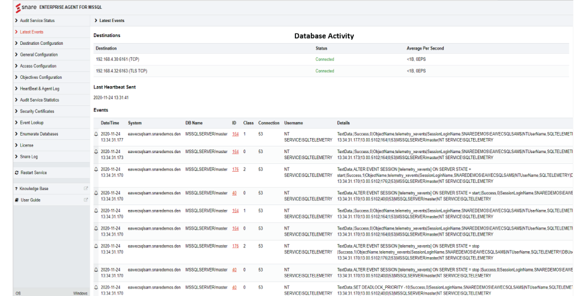The height and width of the screenshot is (296, 586).
Task: Click the User Guide book icon
Action: [17, 200]
